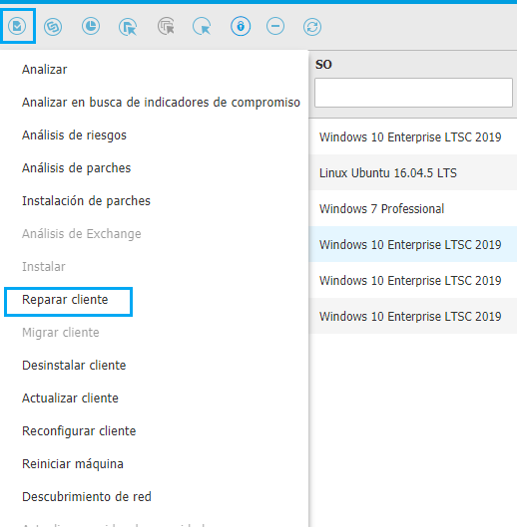Focus the SO column filter field
Viewport: 517px width, 527px height.
click(413, 93)
